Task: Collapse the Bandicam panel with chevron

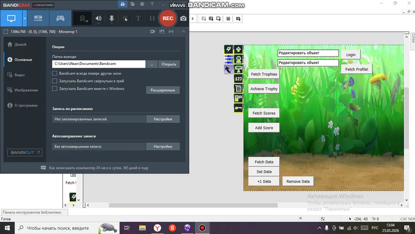Action: tap(183, 31)
